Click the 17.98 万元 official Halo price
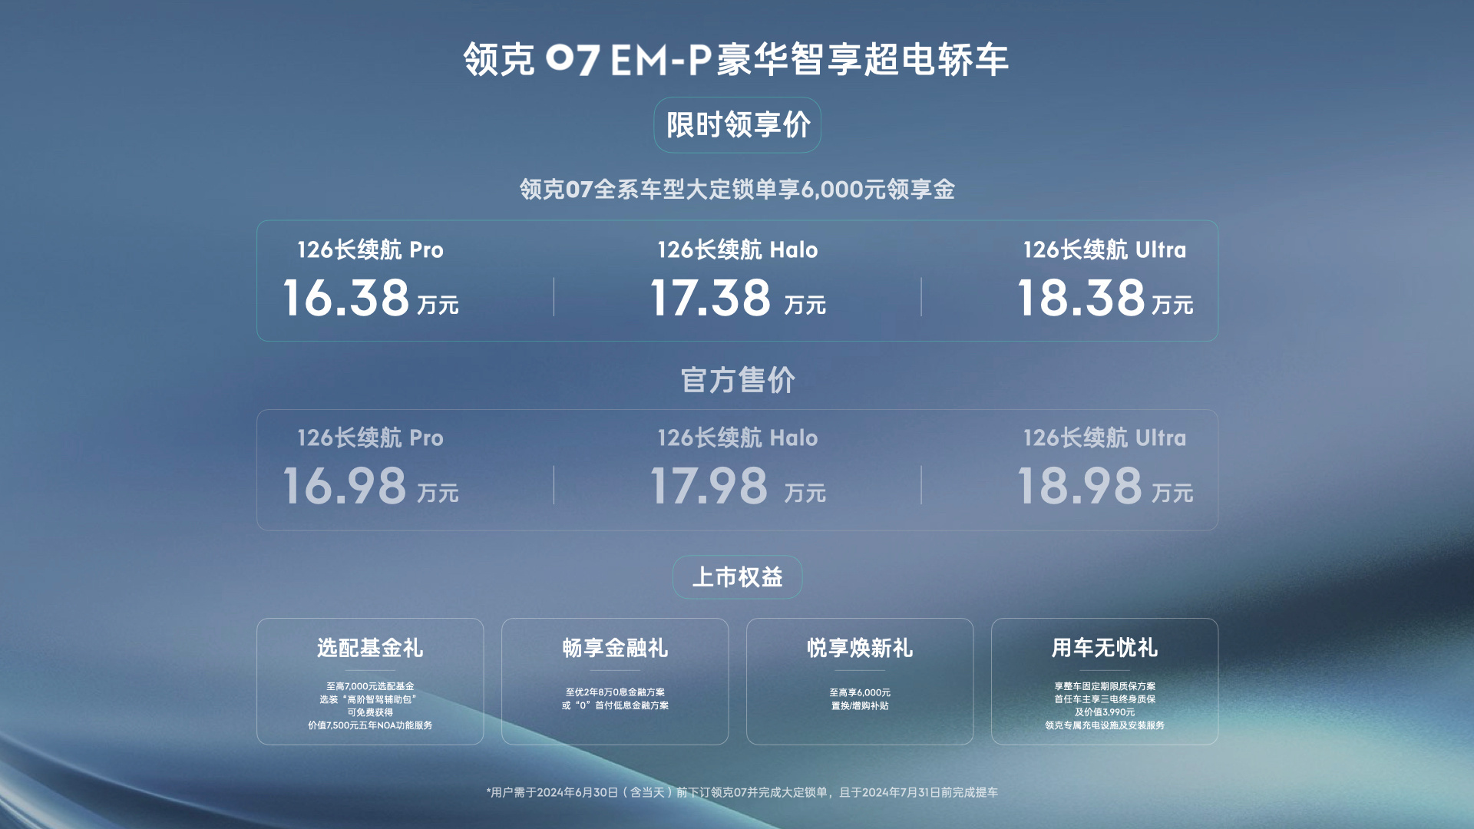The width and height of the screenshot is (1474, 829). 738,486
